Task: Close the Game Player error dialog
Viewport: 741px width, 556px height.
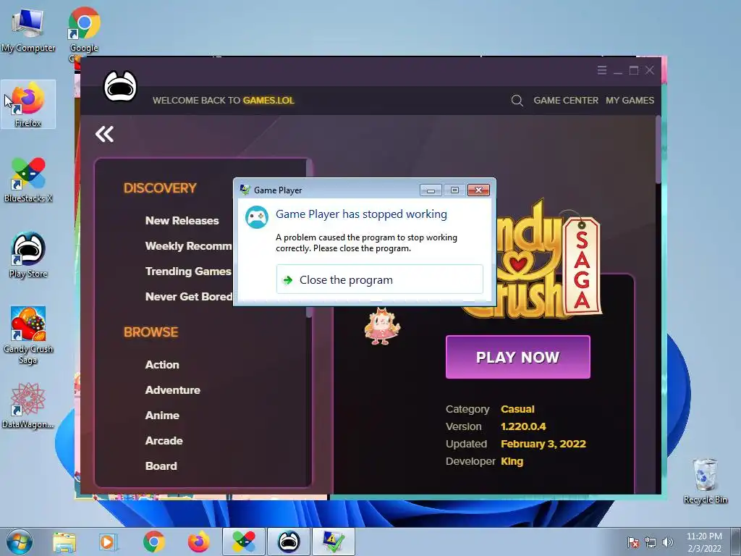Action: pyautogui.click(x=478, y=190)
